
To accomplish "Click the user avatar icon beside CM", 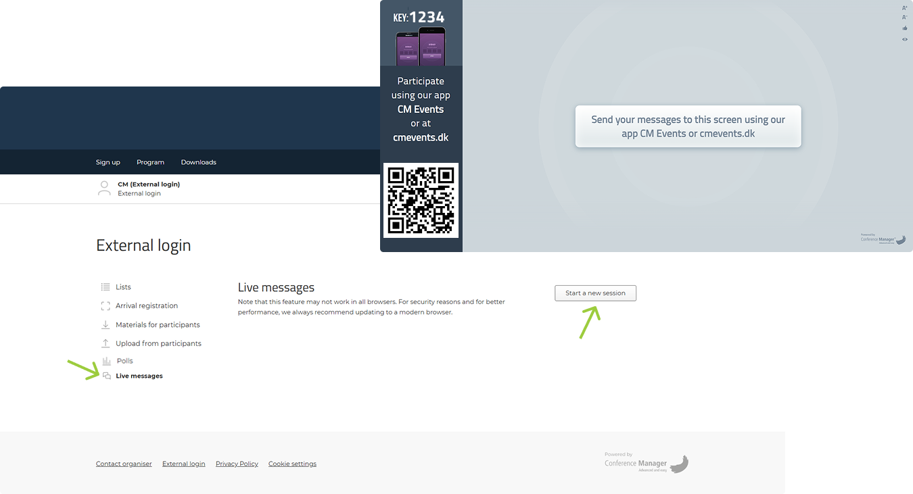I will click(104, 189).
